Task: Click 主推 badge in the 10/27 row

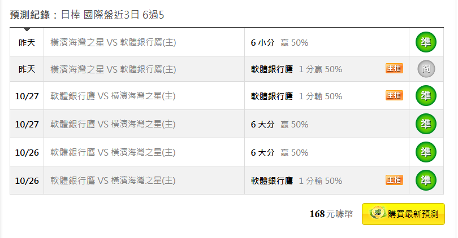Action: pos(394,95)
